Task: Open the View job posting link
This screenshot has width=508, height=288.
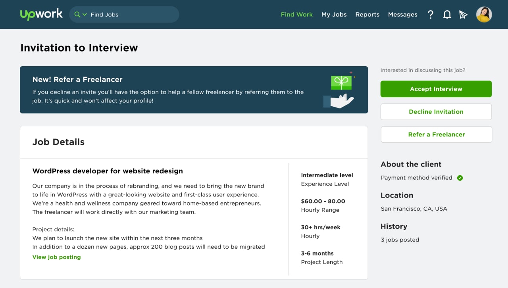Action: click(x=56, y=257)
